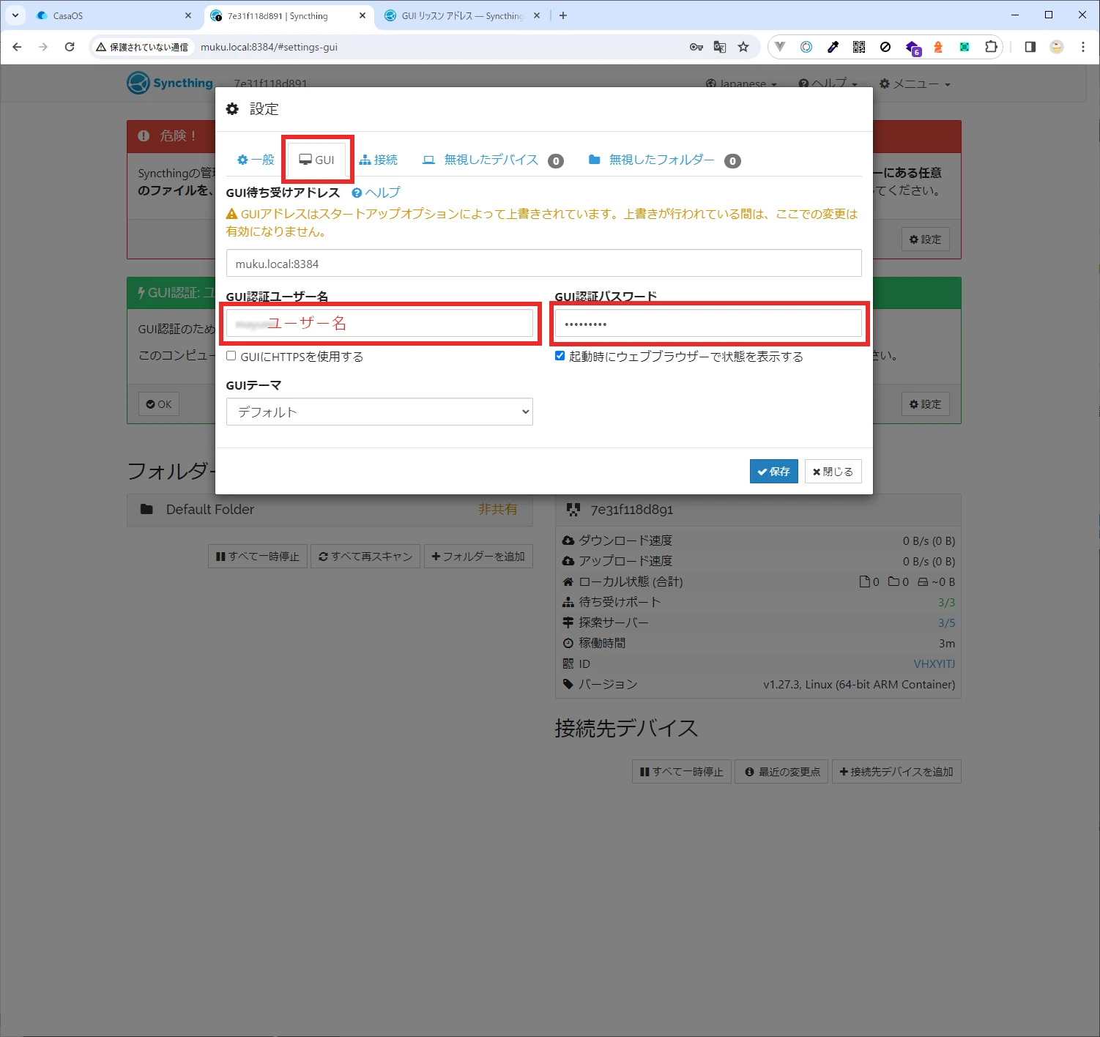Click the browser back arrow
The width and height of the screenshot is (1100, 1037).
(x=17, y=47)
